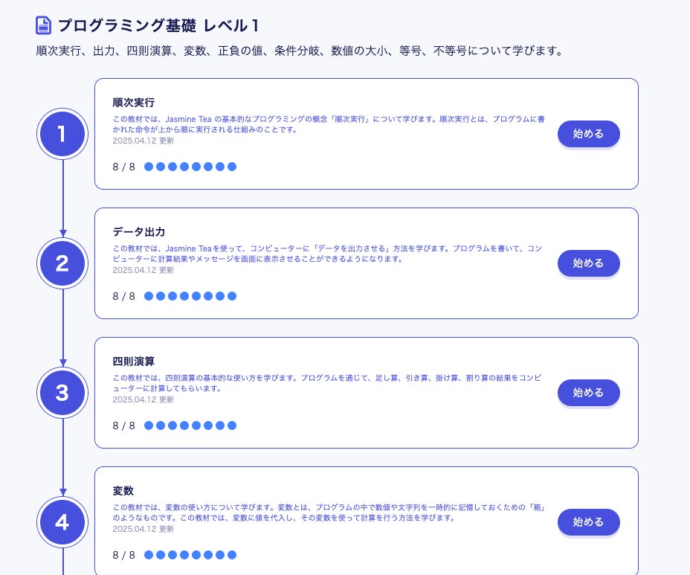Click the 2025.04.12 更新 date on データ出力
The height and width of the screenshot is (575, 690).
click(x=144, y=270)
